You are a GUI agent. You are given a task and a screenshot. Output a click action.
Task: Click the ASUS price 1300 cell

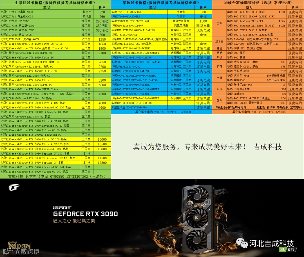203,21
